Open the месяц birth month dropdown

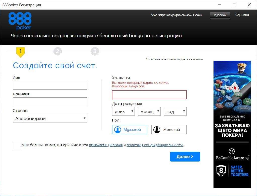(149, 111)
